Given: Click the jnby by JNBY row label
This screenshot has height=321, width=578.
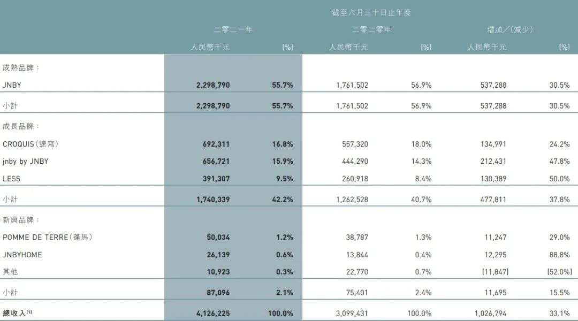Looking at the screenshot, I should point(25,161).
